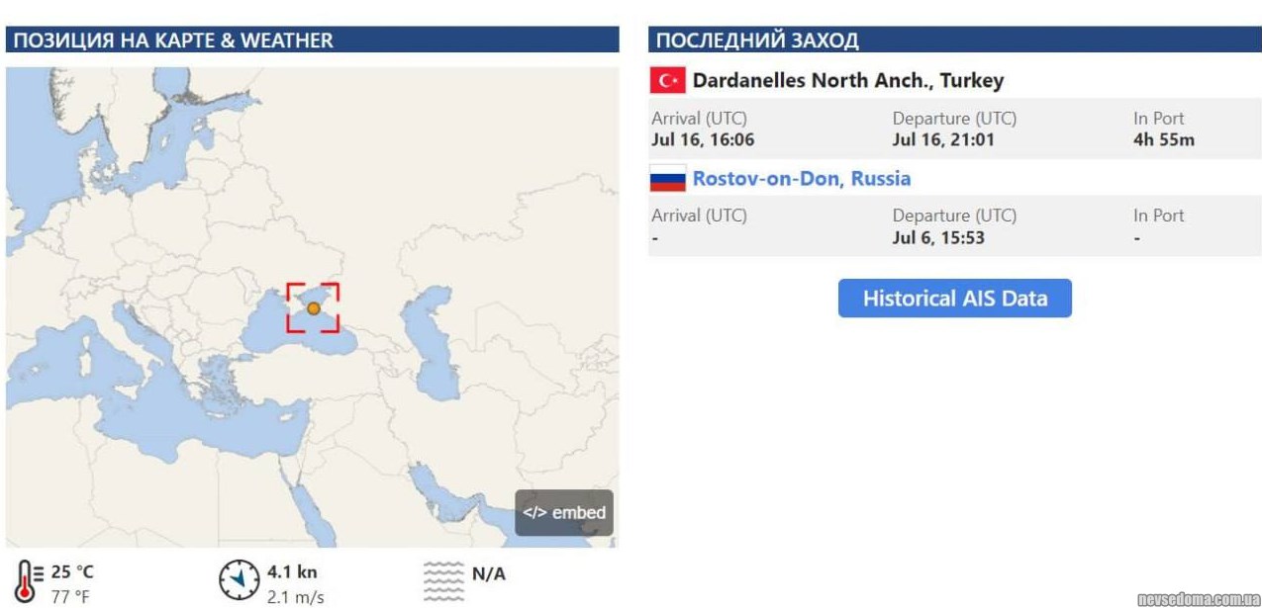
Task: Click the Jul 16, 16:06 arrival time
Action: [703, 139]
